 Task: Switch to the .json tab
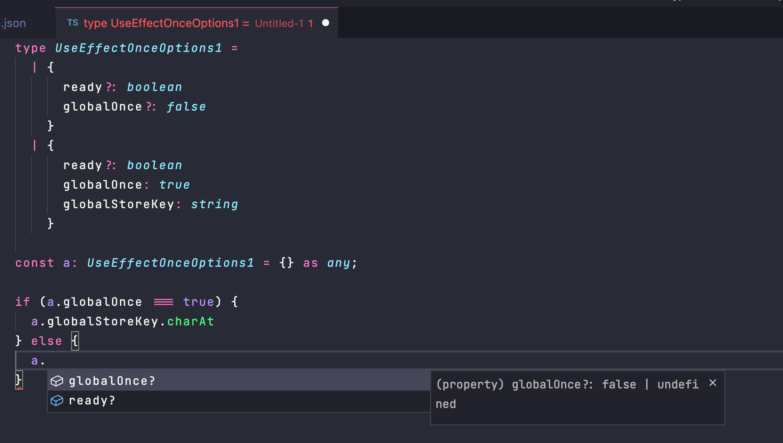click(x=14, y=23)
